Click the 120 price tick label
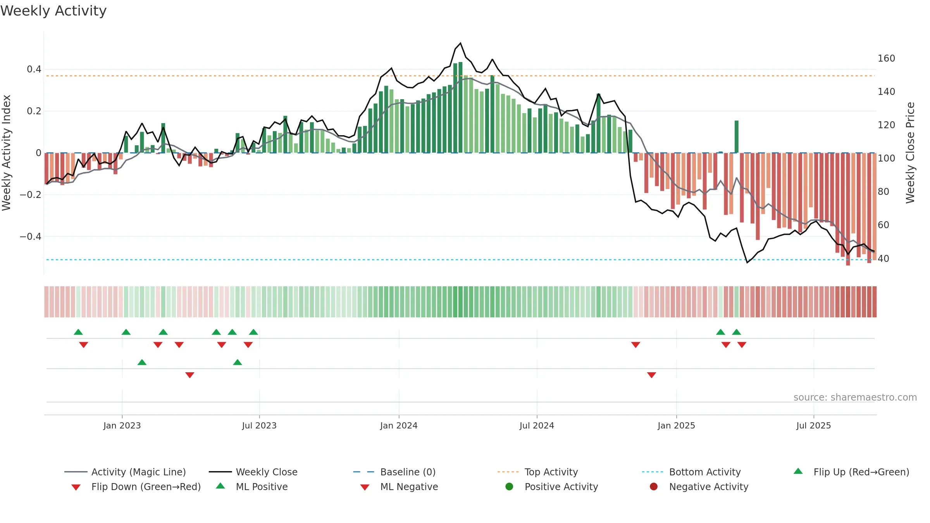 (x=886, y=125)
